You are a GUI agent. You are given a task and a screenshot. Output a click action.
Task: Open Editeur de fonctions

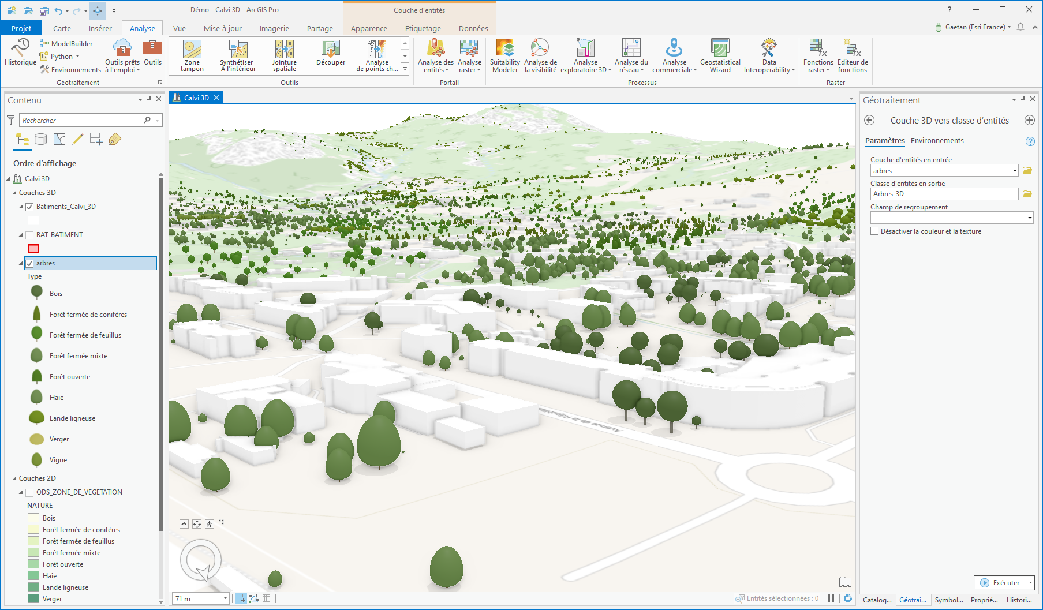pos(853,55)
